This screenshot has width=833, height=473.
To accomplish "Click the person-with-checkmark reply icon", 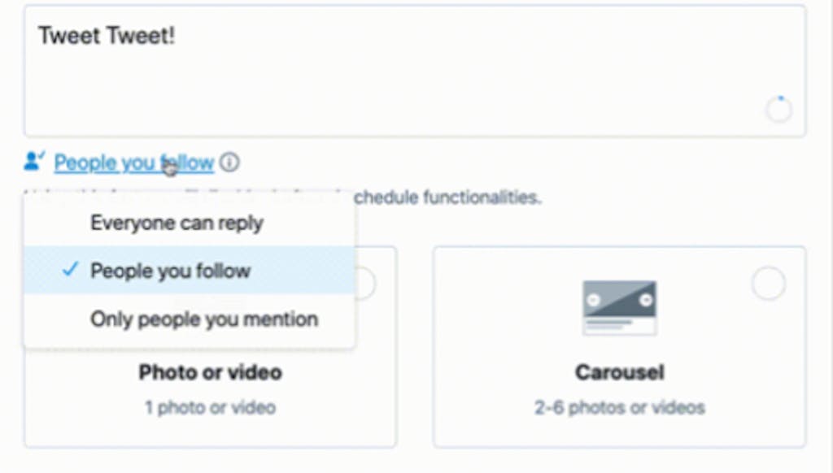I will point(34,162).
